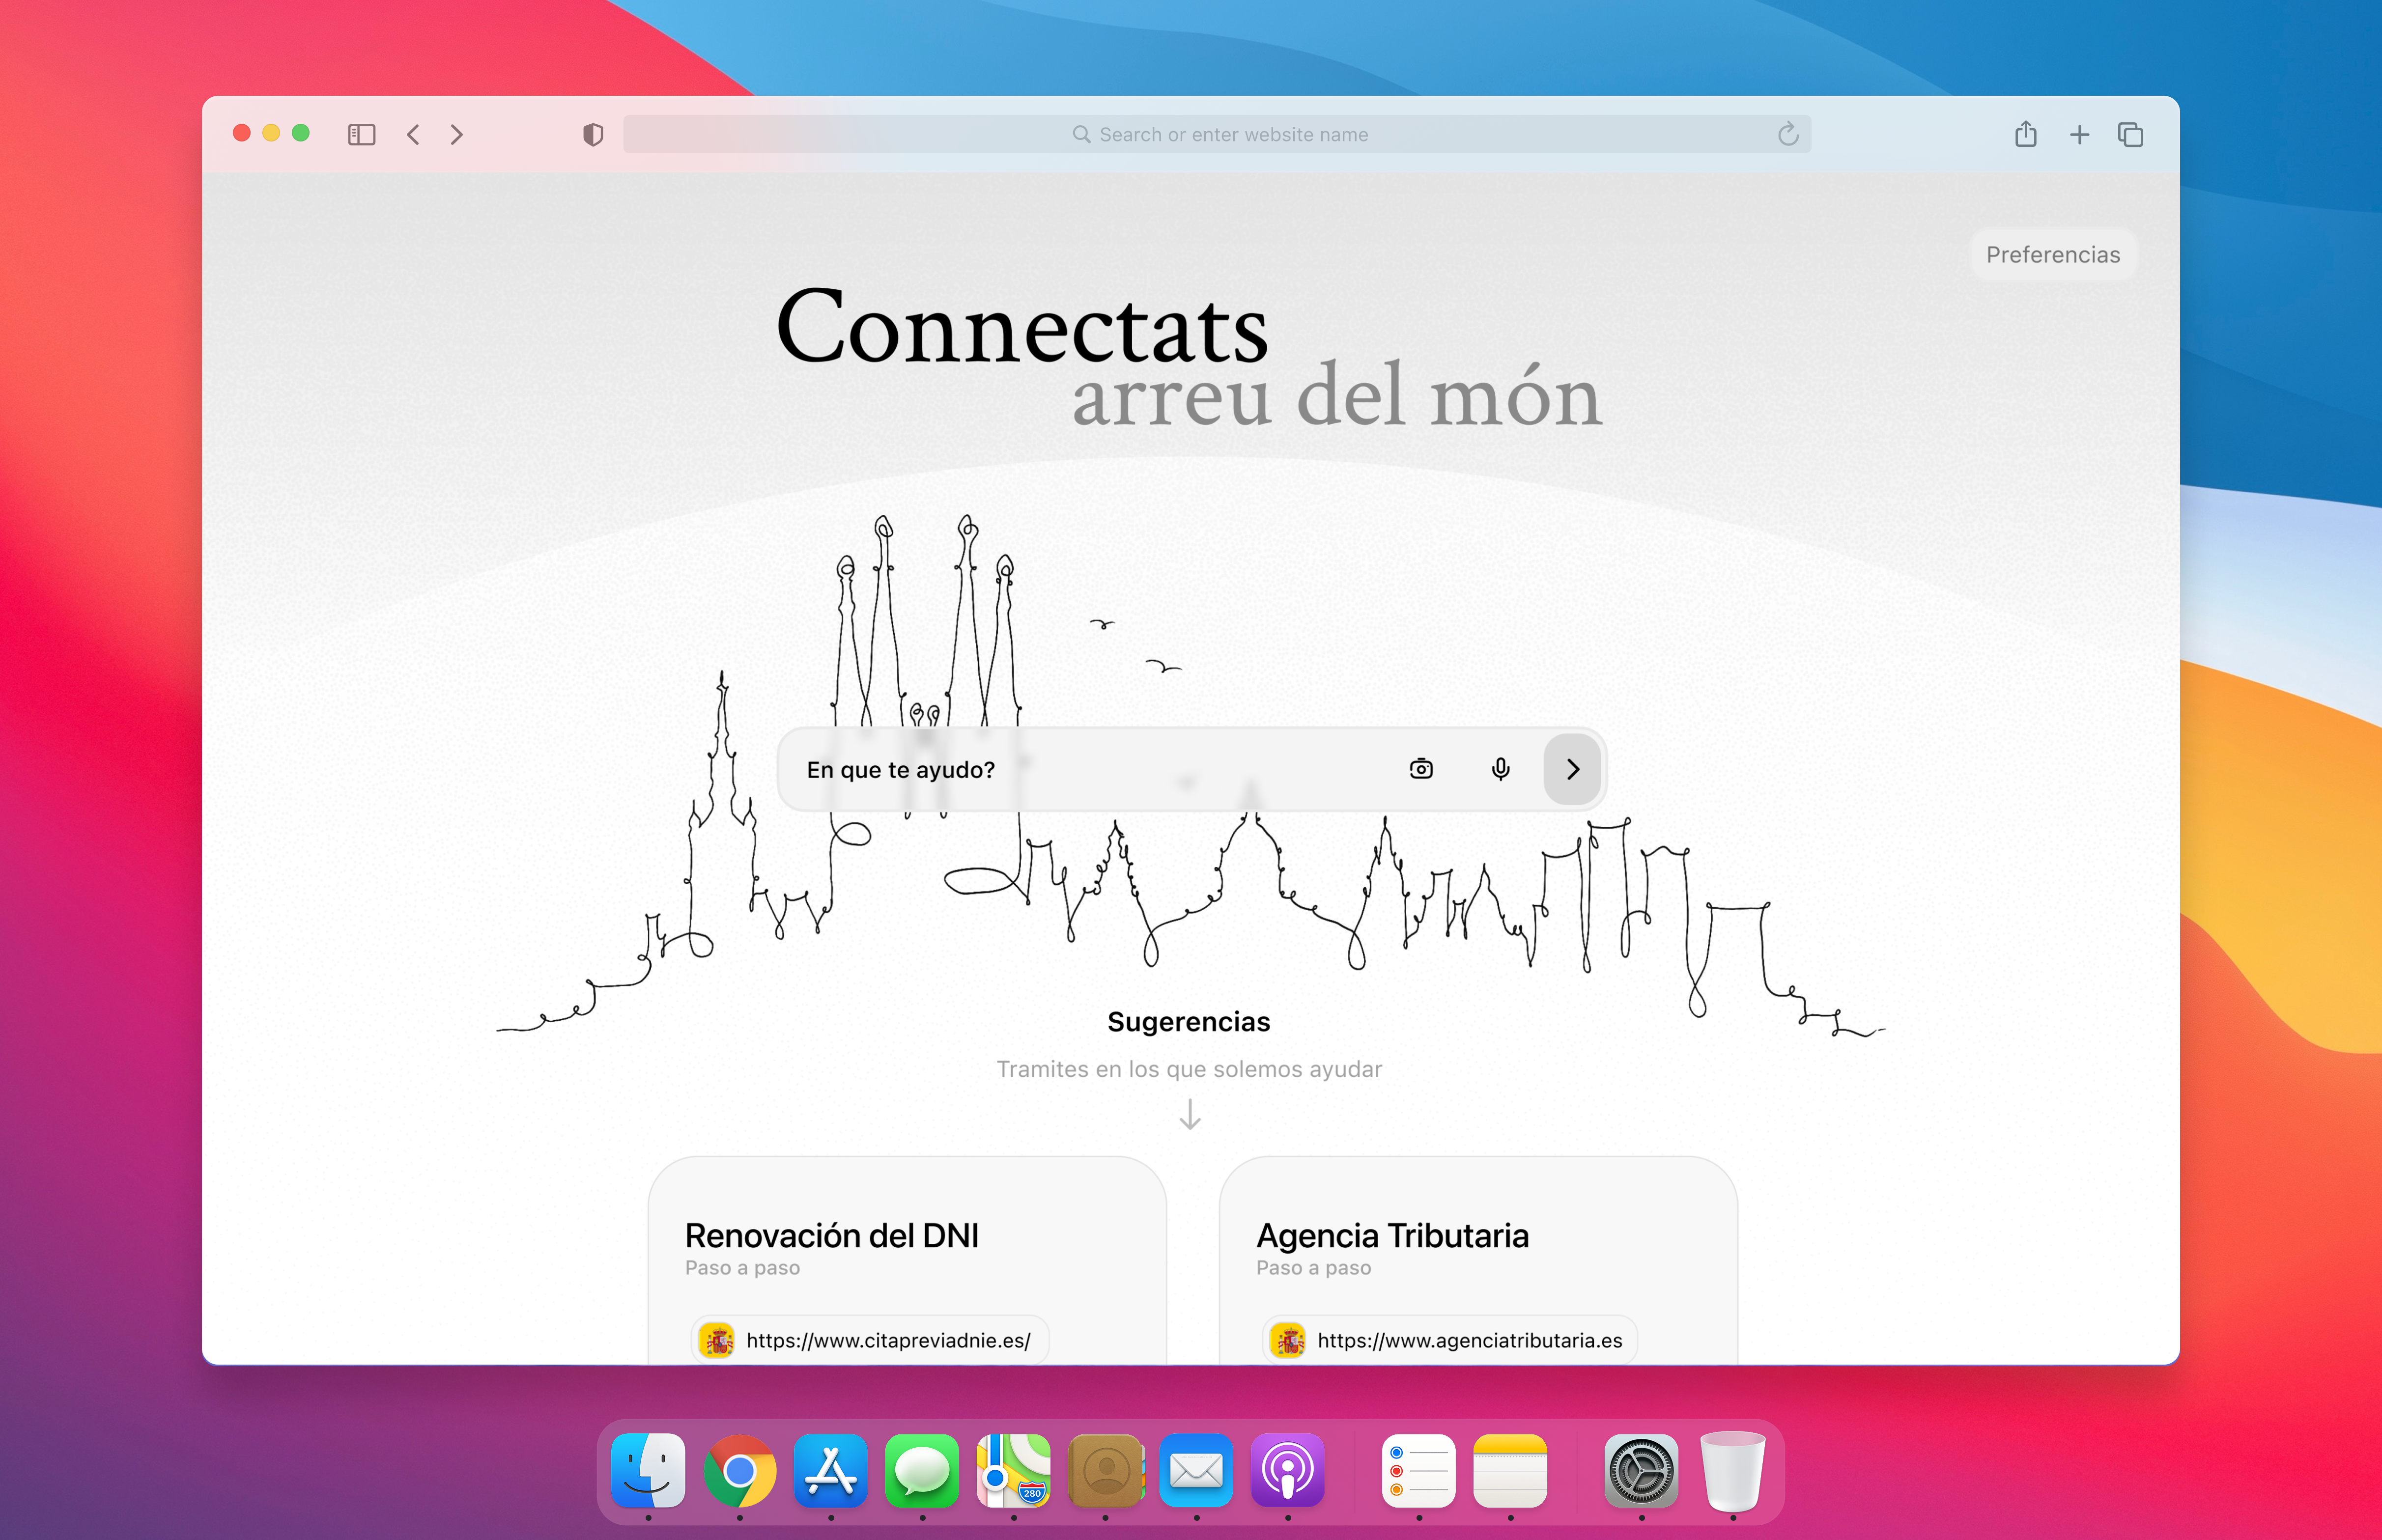This screenshot has width=2382, height=1540.
Task: Maximize the window with green button
Action: pyautogui.click(x=301, y=133)
